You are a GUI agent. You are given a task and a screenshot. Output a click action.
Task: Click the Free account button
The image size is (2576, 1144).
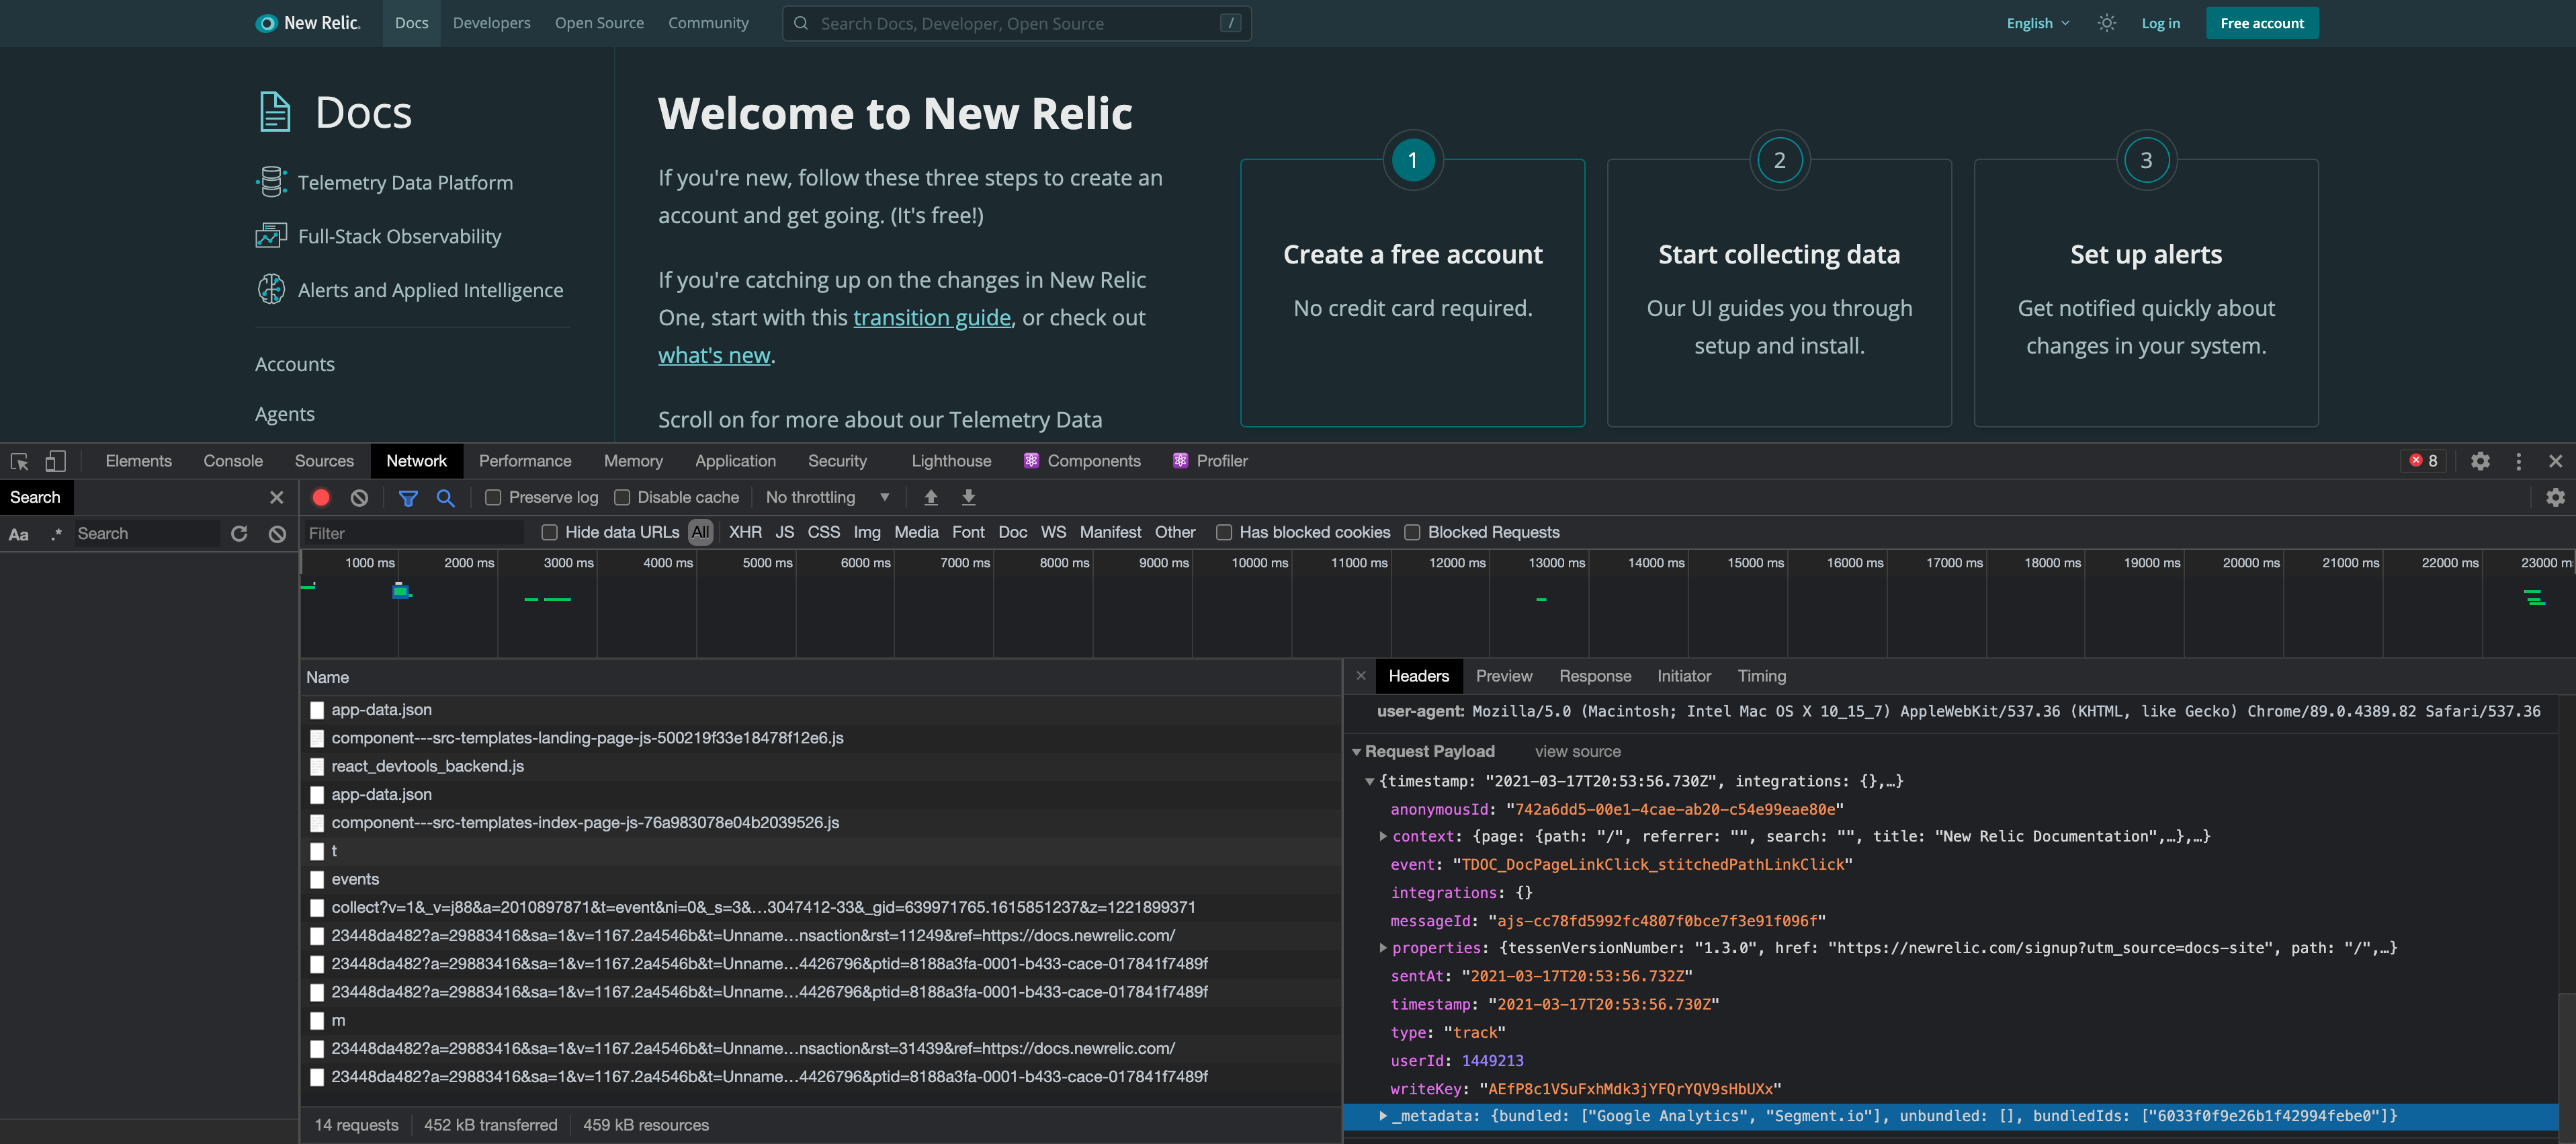coord(2262,23)
